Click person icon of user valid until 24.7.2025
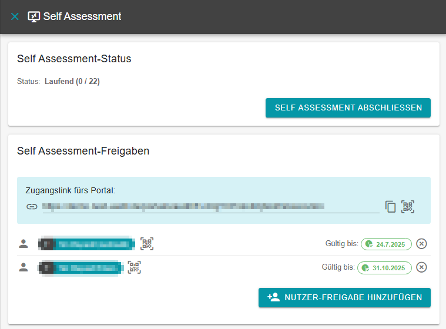 (24, 244)
